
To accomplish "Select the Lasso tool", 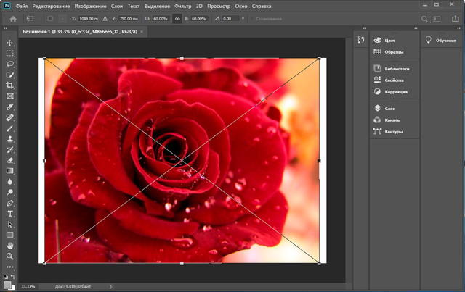I will [10, 64].
